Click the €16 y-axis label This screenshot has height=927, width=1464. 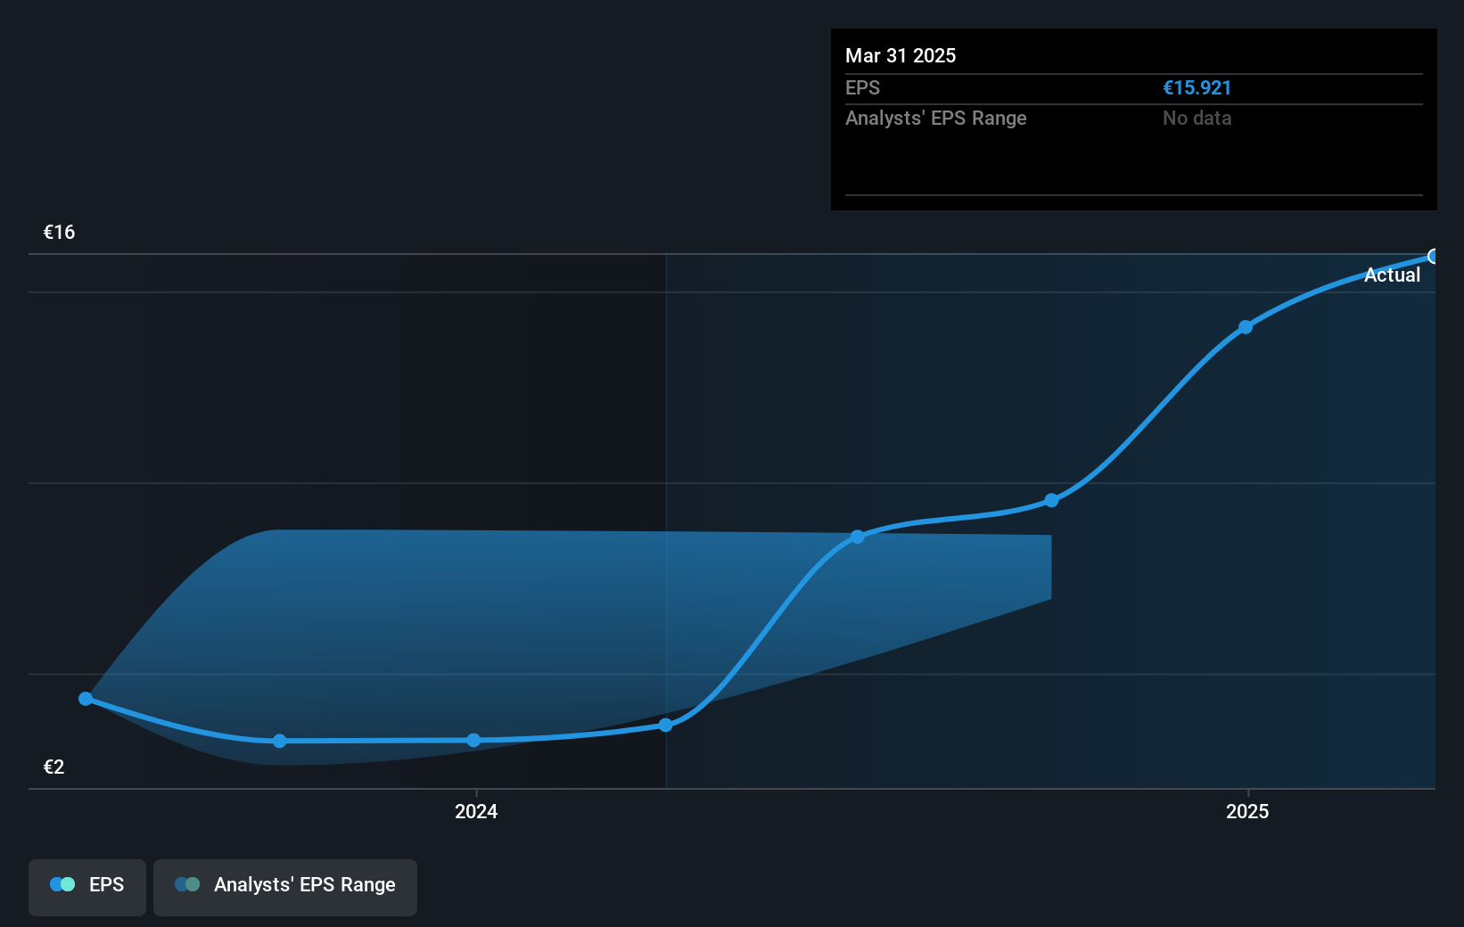tap(60, 233)
